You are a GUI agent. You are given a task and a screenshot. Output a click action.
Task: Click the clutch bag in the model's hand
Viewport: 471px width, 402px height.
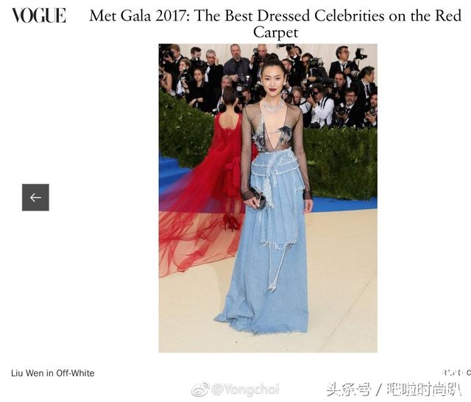pos(257,199)
